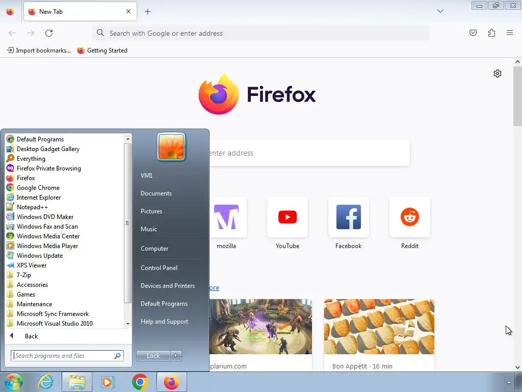Viewport: 522px width, 392px height.
Task: Select the New Tab tab
Action: coord(80,12)
